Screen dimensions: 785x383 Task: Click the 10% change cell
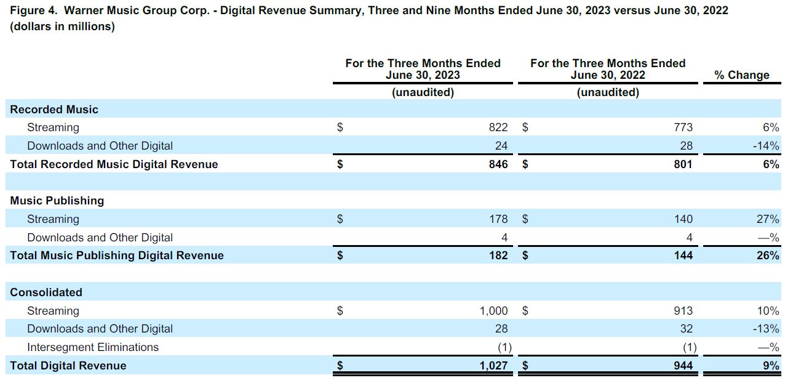[x=768, y=311]
